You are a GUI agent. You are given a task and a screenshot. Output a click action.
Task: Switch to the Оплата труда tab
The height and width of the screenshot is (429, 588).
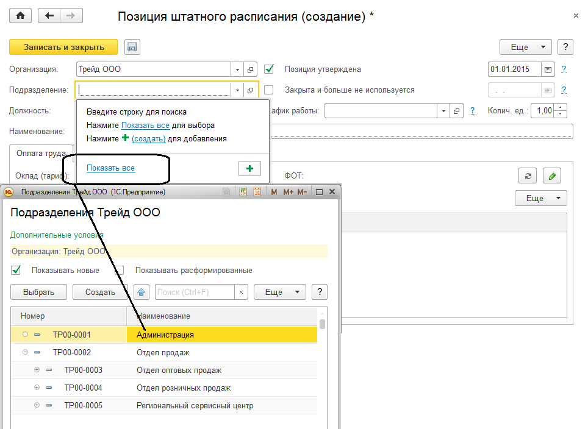tap(41, 153)
